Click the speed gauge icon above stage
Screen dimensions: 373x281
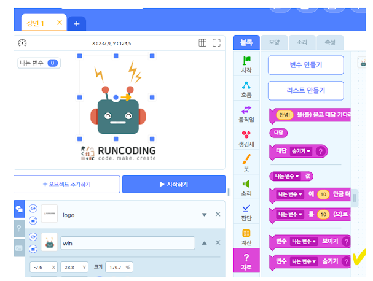(22, 43)
